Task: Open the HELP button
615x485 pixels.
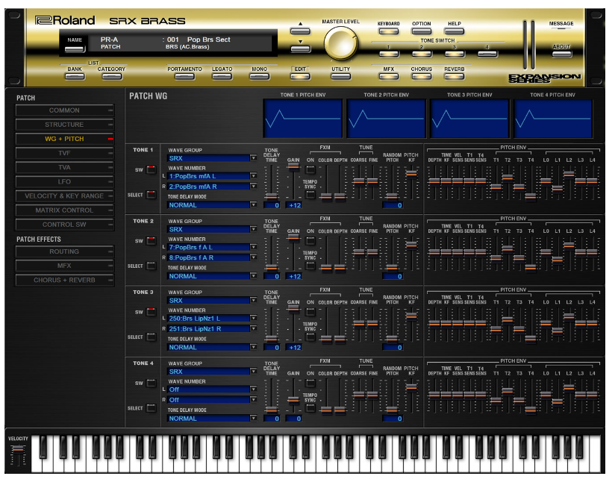Action: [x=455, y=31]
